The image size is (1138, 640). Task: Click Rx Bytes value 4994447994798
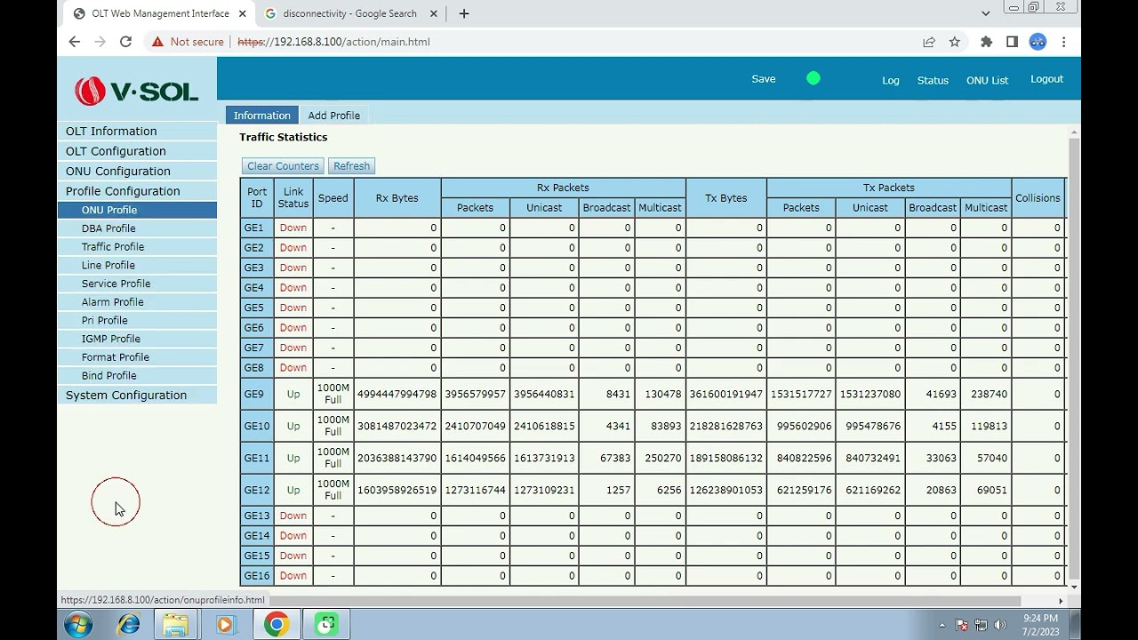pos(397,394)
